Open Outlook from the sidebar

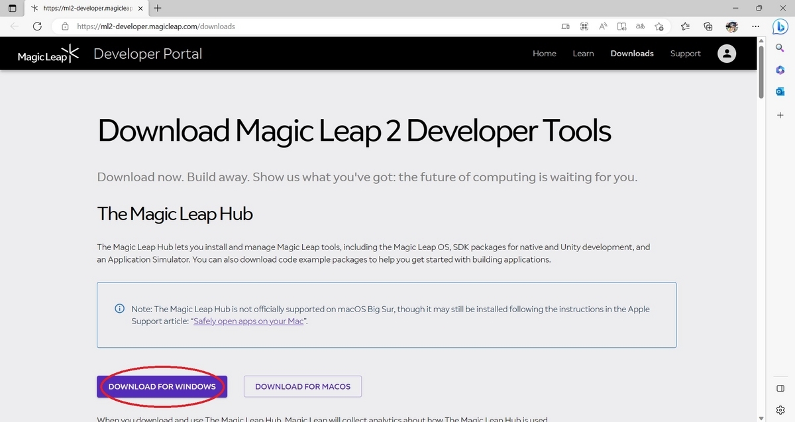[x=780, y=91]
